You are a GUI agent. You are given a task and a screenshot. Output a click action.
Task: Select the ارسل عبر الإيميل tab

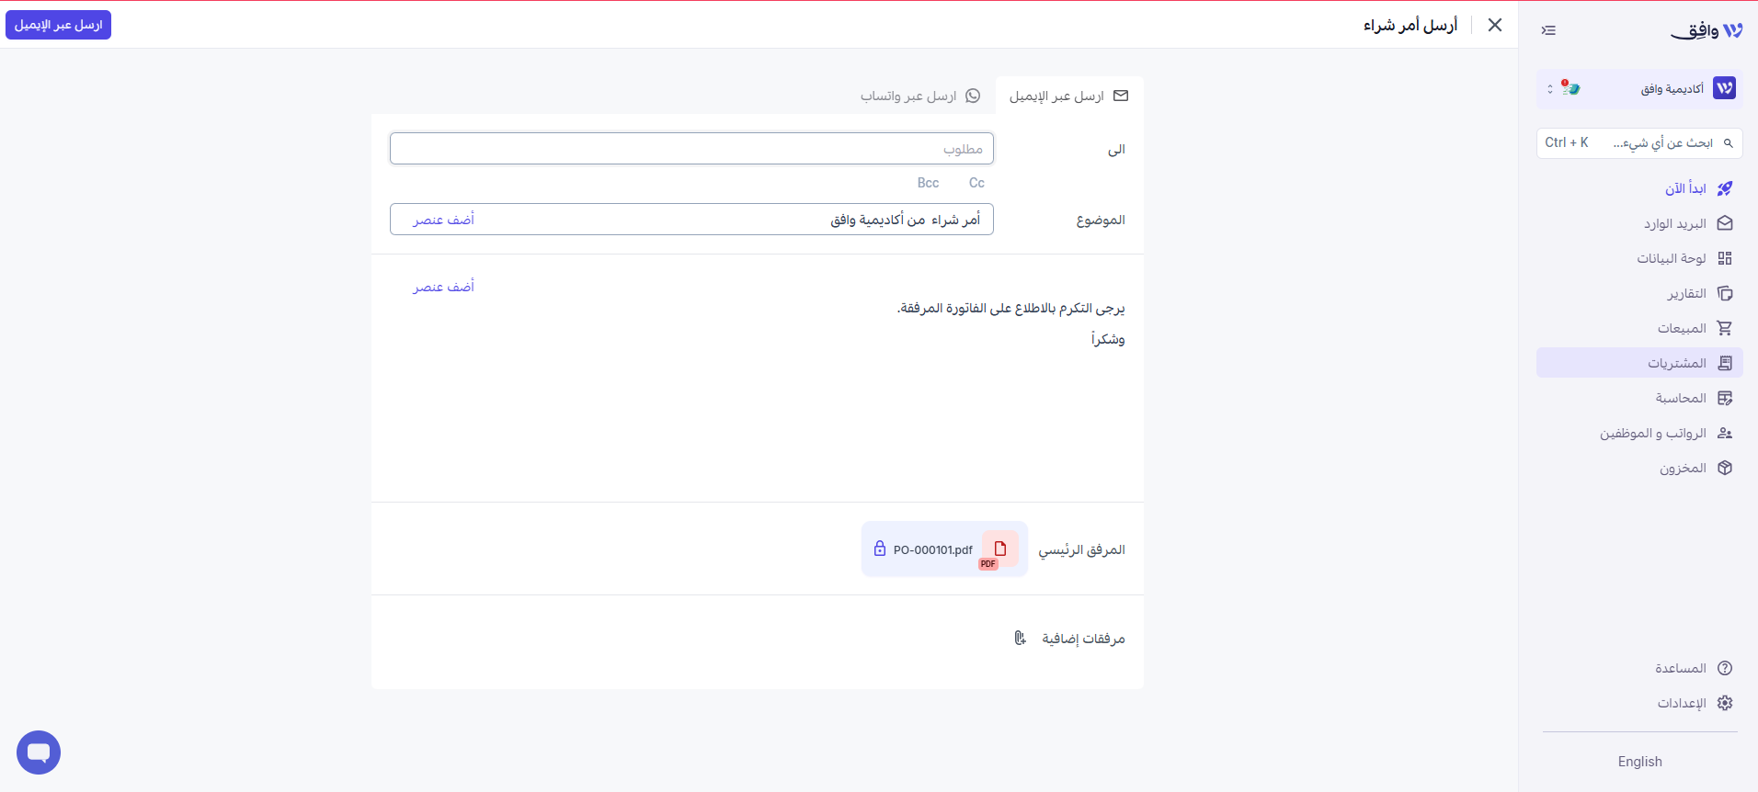(x=1069, y=96)
